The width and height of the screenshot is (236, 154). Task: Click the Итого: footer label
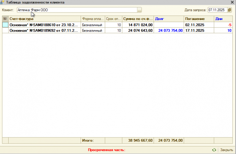(x=88, y=141)
